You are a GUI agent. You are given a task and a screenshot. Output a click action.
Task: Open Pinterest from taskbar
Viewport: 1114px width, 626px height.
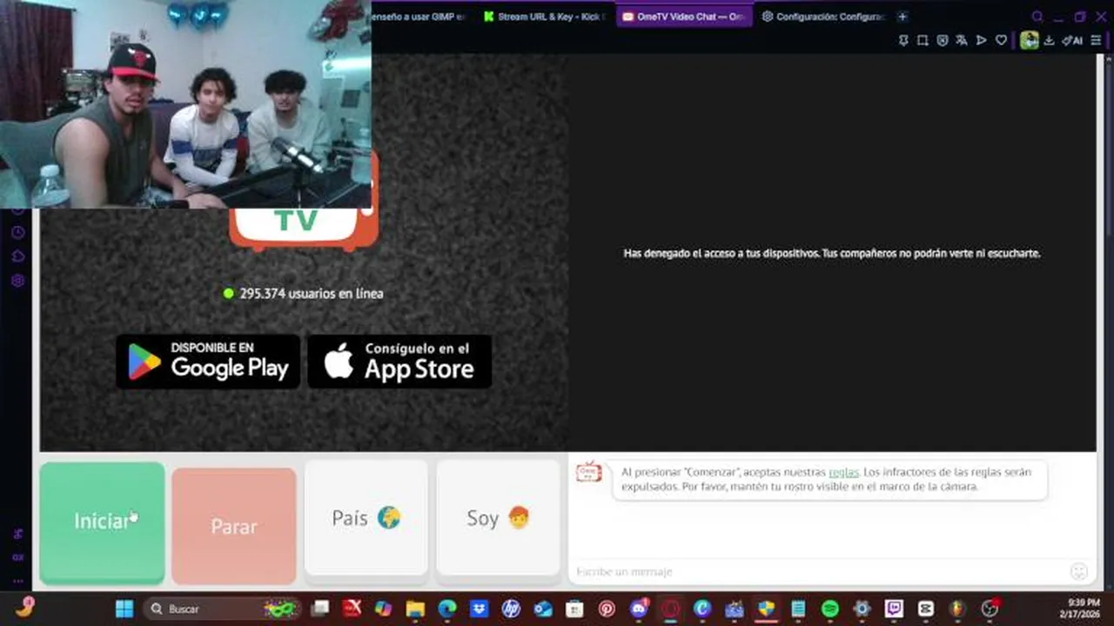coord(607,609)
